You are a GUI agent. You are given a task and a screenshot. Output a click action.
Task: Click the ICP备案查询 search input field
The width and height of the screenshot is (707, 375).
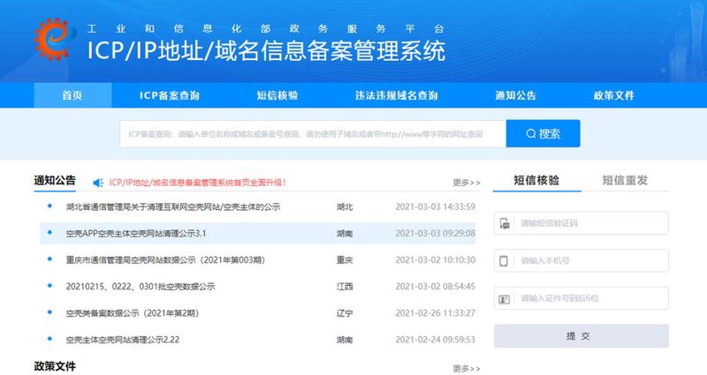click(313, 134)
